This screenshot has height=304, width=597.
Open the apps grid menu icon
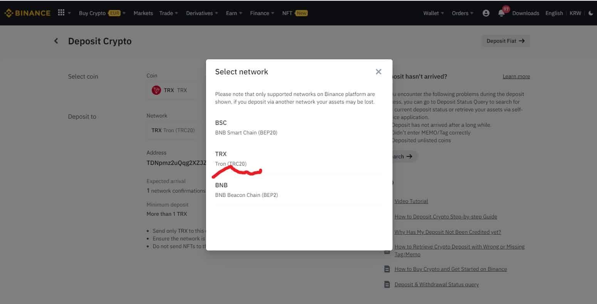pos(61,13)
